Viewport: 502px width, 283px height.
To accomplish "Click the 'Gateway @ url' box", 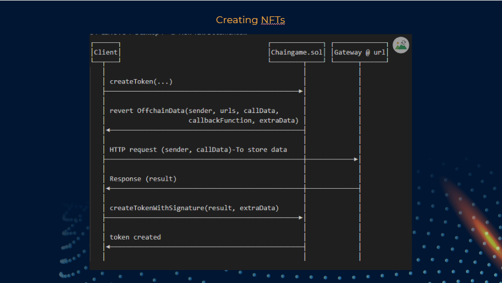I will pyautogui.click(x=360, y=52).
